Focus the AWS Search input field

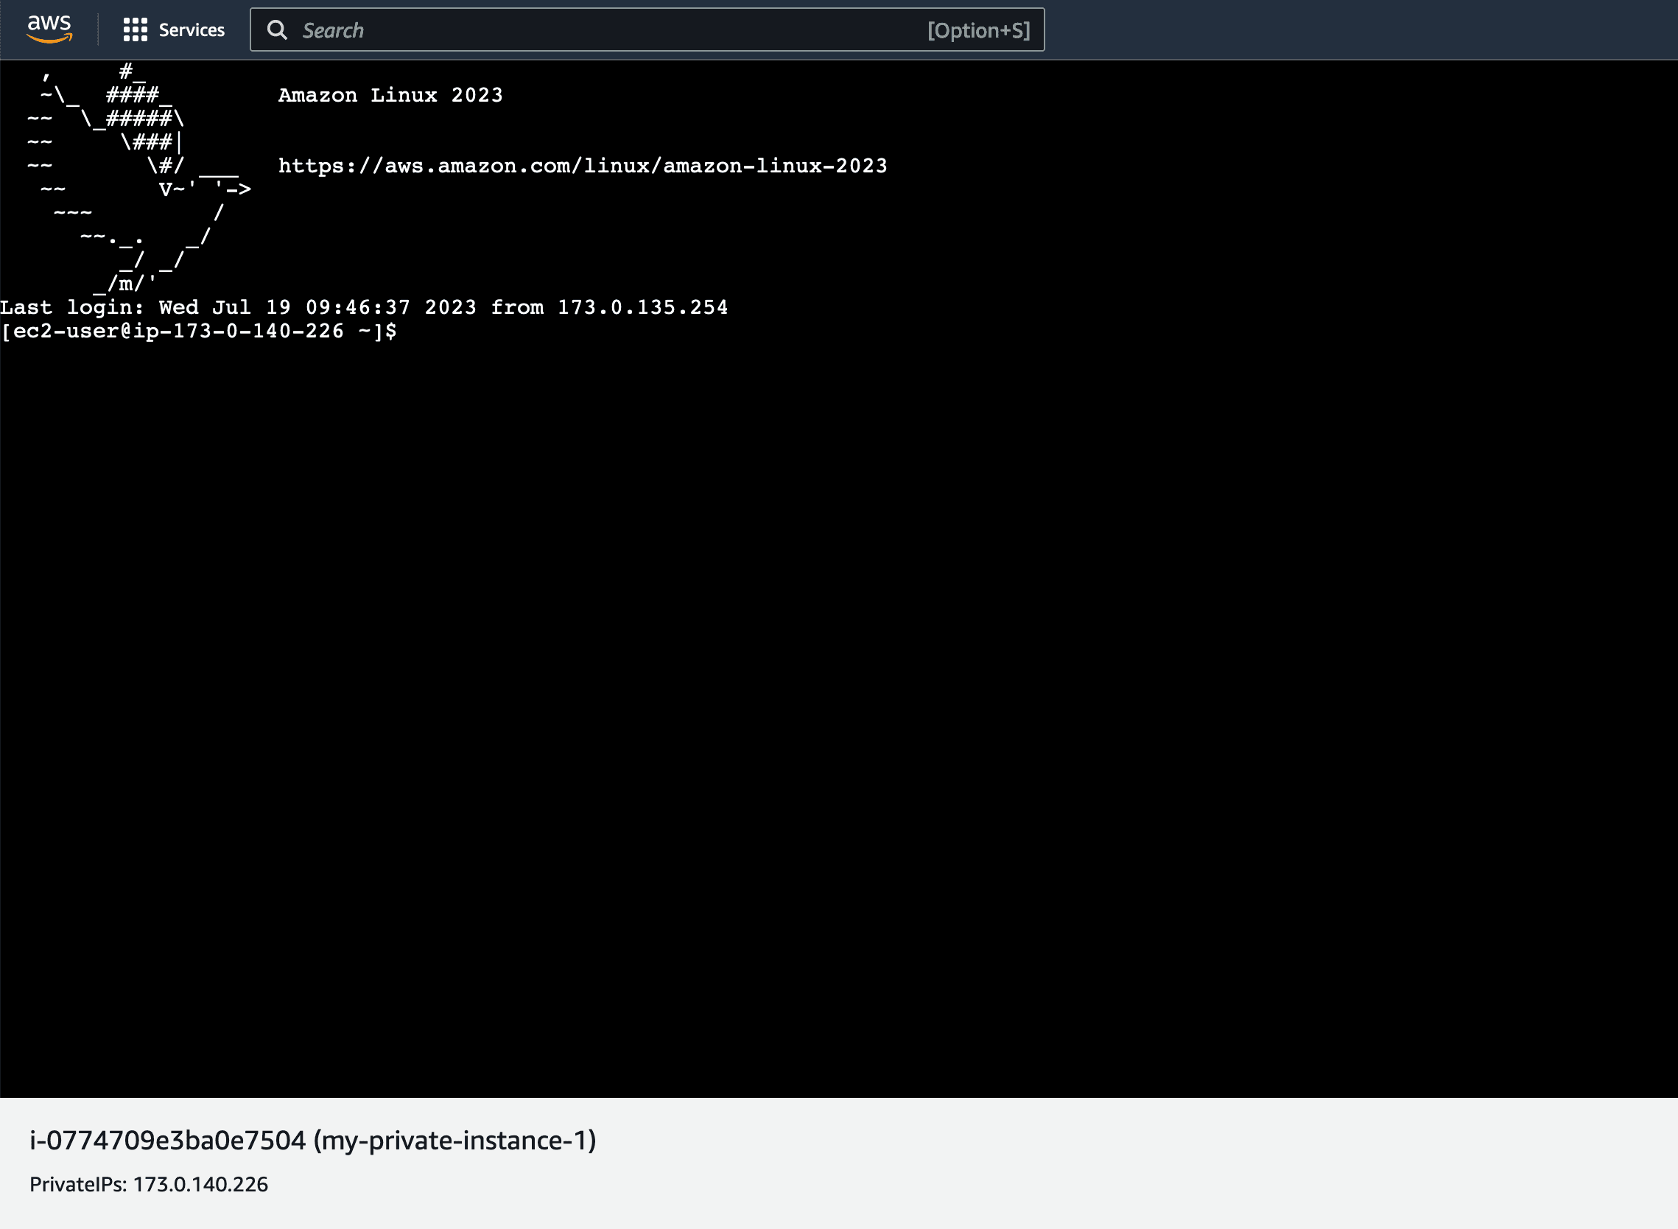tap(646, 29)
